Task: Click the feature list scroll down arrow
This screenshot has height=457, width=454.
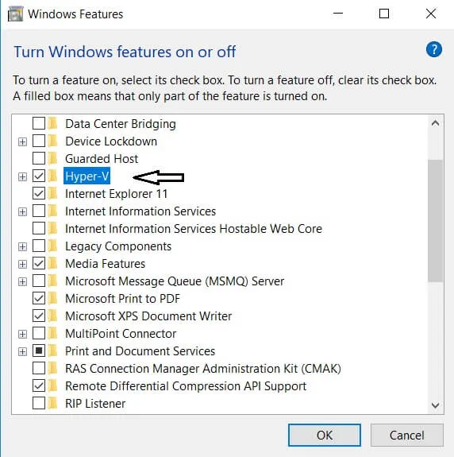Action: point(436,405)
